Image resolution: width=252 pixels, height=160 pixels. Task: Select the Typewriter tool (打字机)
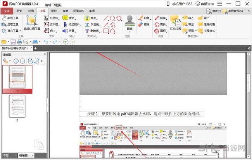point(52,18)
